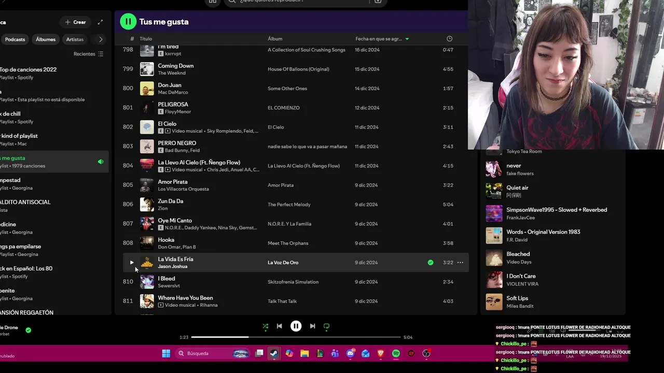Click the Don Juan album cover thumbnail

click(147, 89)
